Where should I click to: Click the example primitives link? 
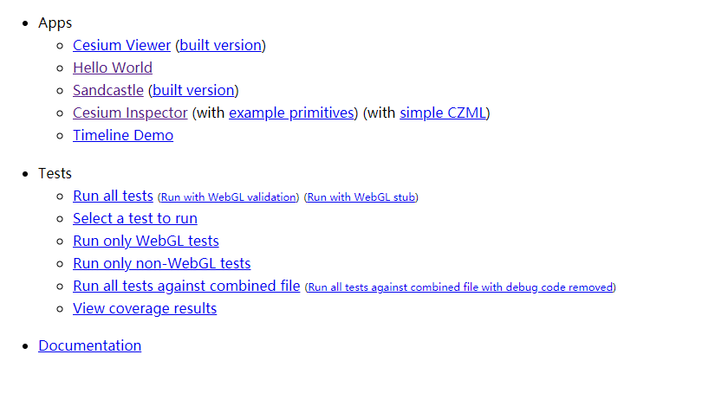pos(292,113)
